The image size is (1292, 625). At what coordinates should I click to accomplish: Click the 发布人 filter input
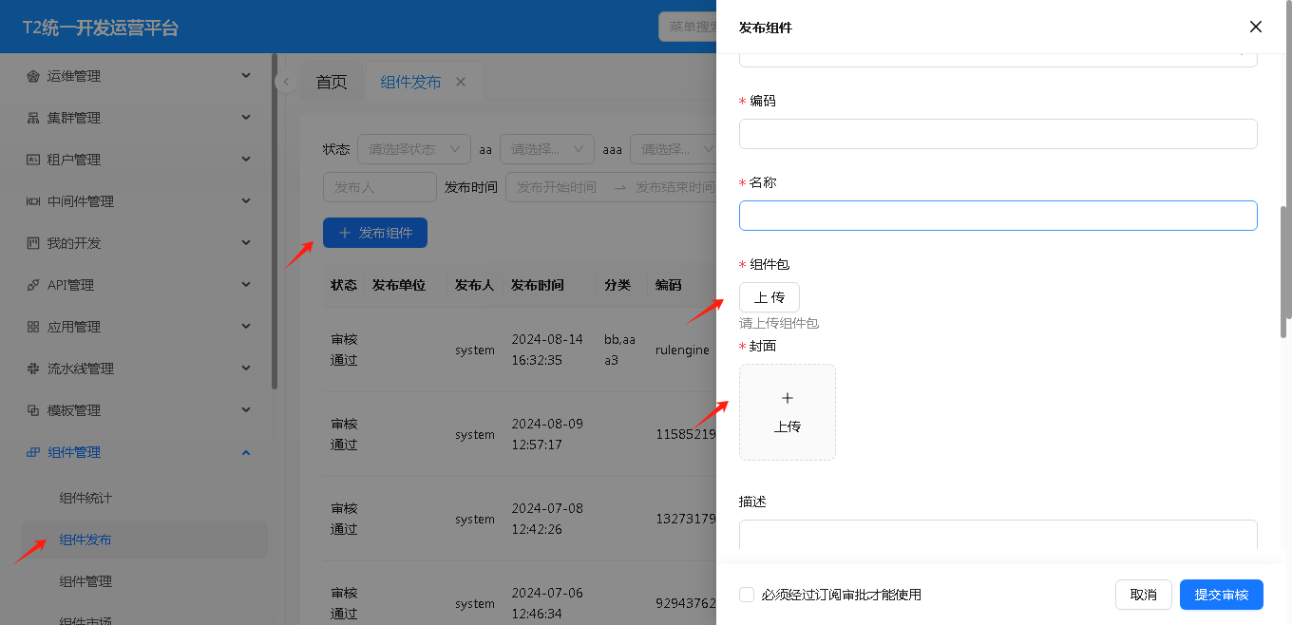380,187
